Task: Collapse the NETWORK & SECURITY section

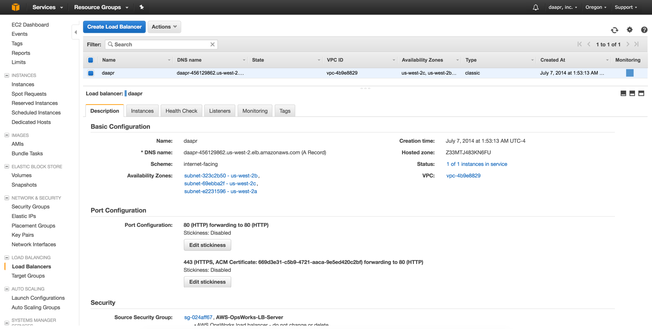Action: pos(7,198)
